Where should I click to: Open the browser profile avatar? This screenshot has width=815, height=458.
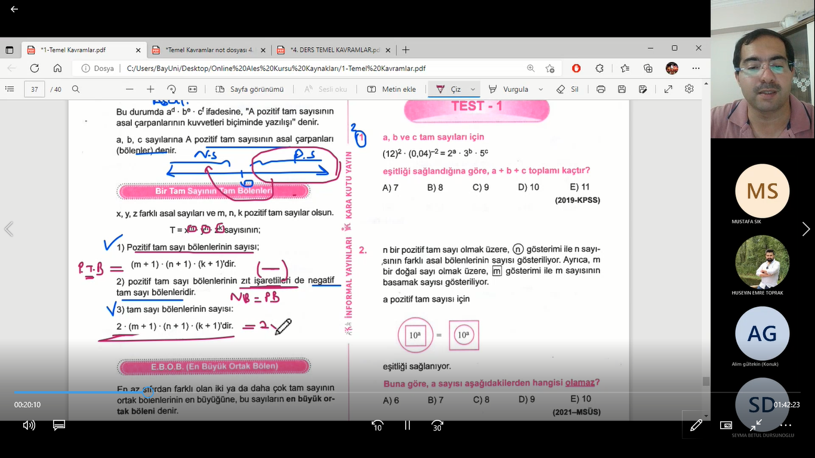pos(672,69)
